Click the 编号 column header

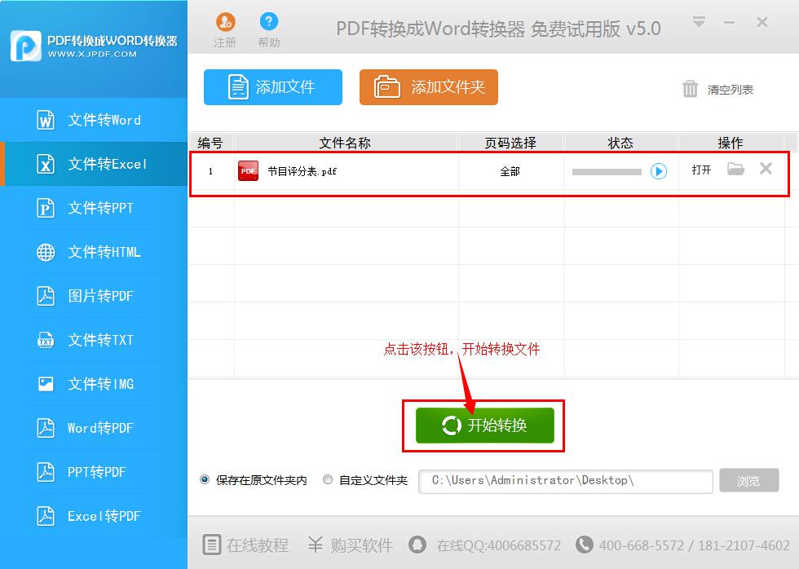click(211, 143)
